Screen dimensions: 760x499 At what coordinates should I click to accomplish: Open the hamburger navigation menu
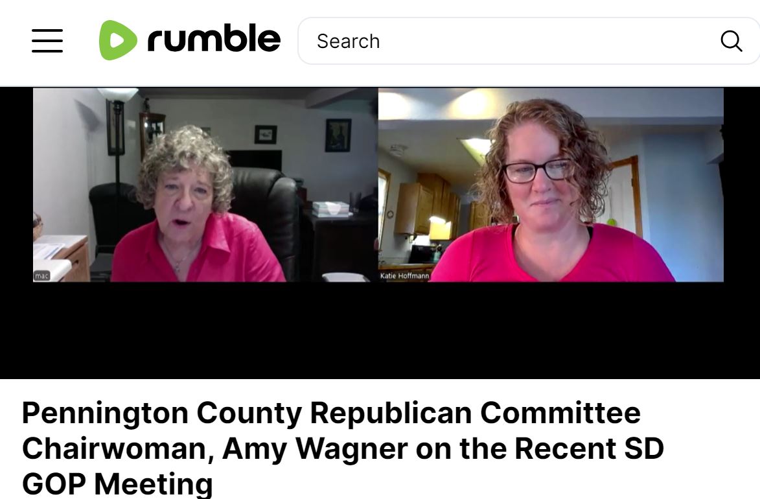point(47,40)
